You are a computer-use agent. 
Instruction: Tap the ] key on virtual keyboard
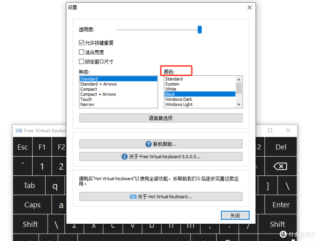pos(267,185)
